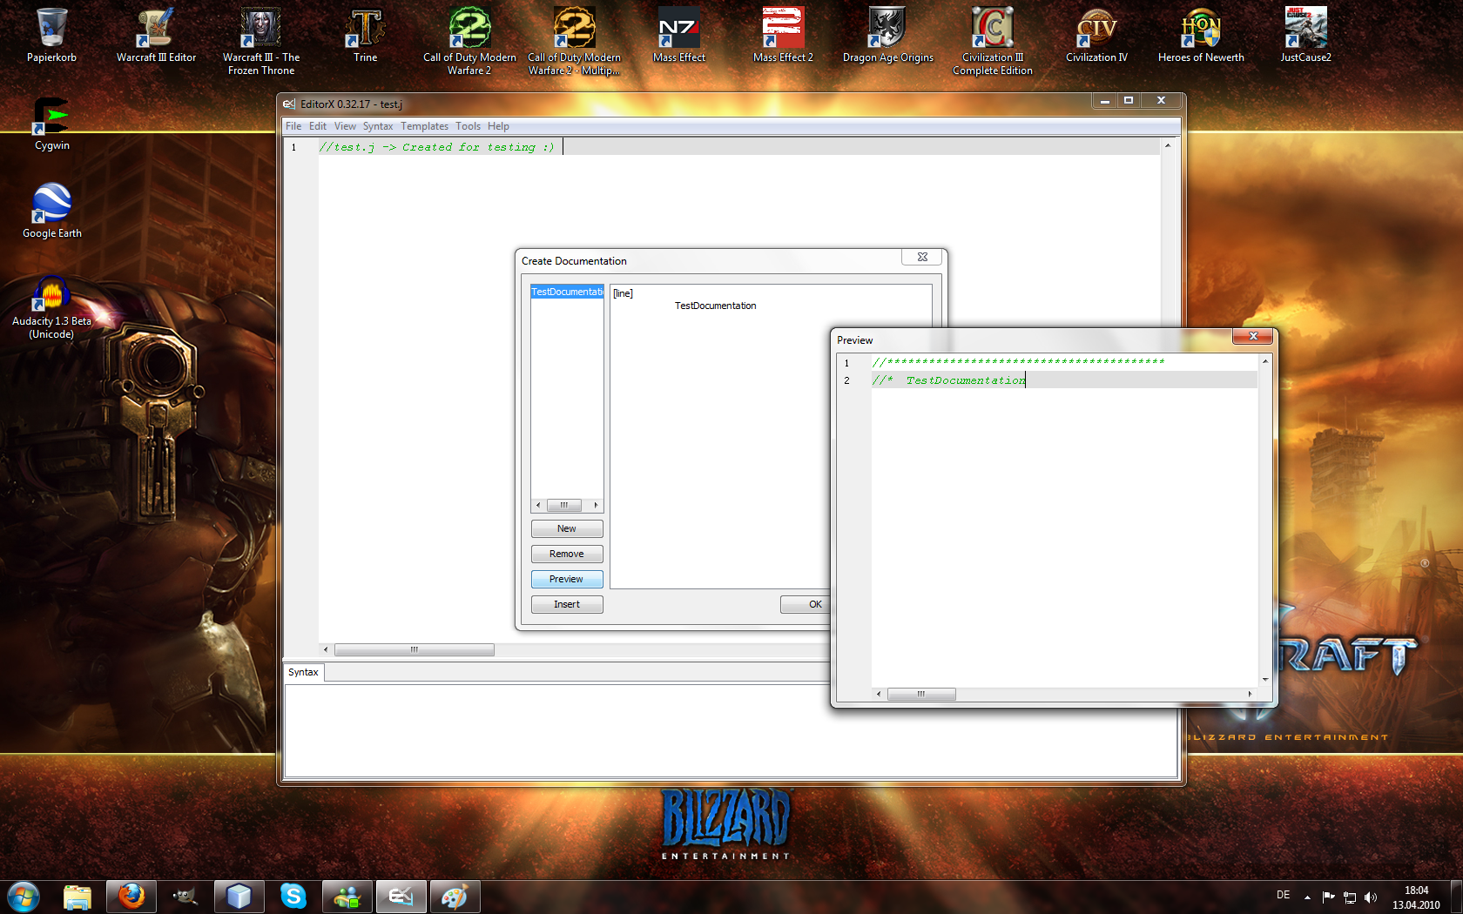Open the Paint taskbar button
Screen dimensions: 1463x914
pos(455,897)
